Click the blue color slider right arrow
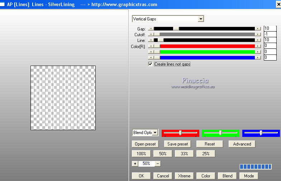The height and width of the screenshot is (181, 281). point(258,57)
